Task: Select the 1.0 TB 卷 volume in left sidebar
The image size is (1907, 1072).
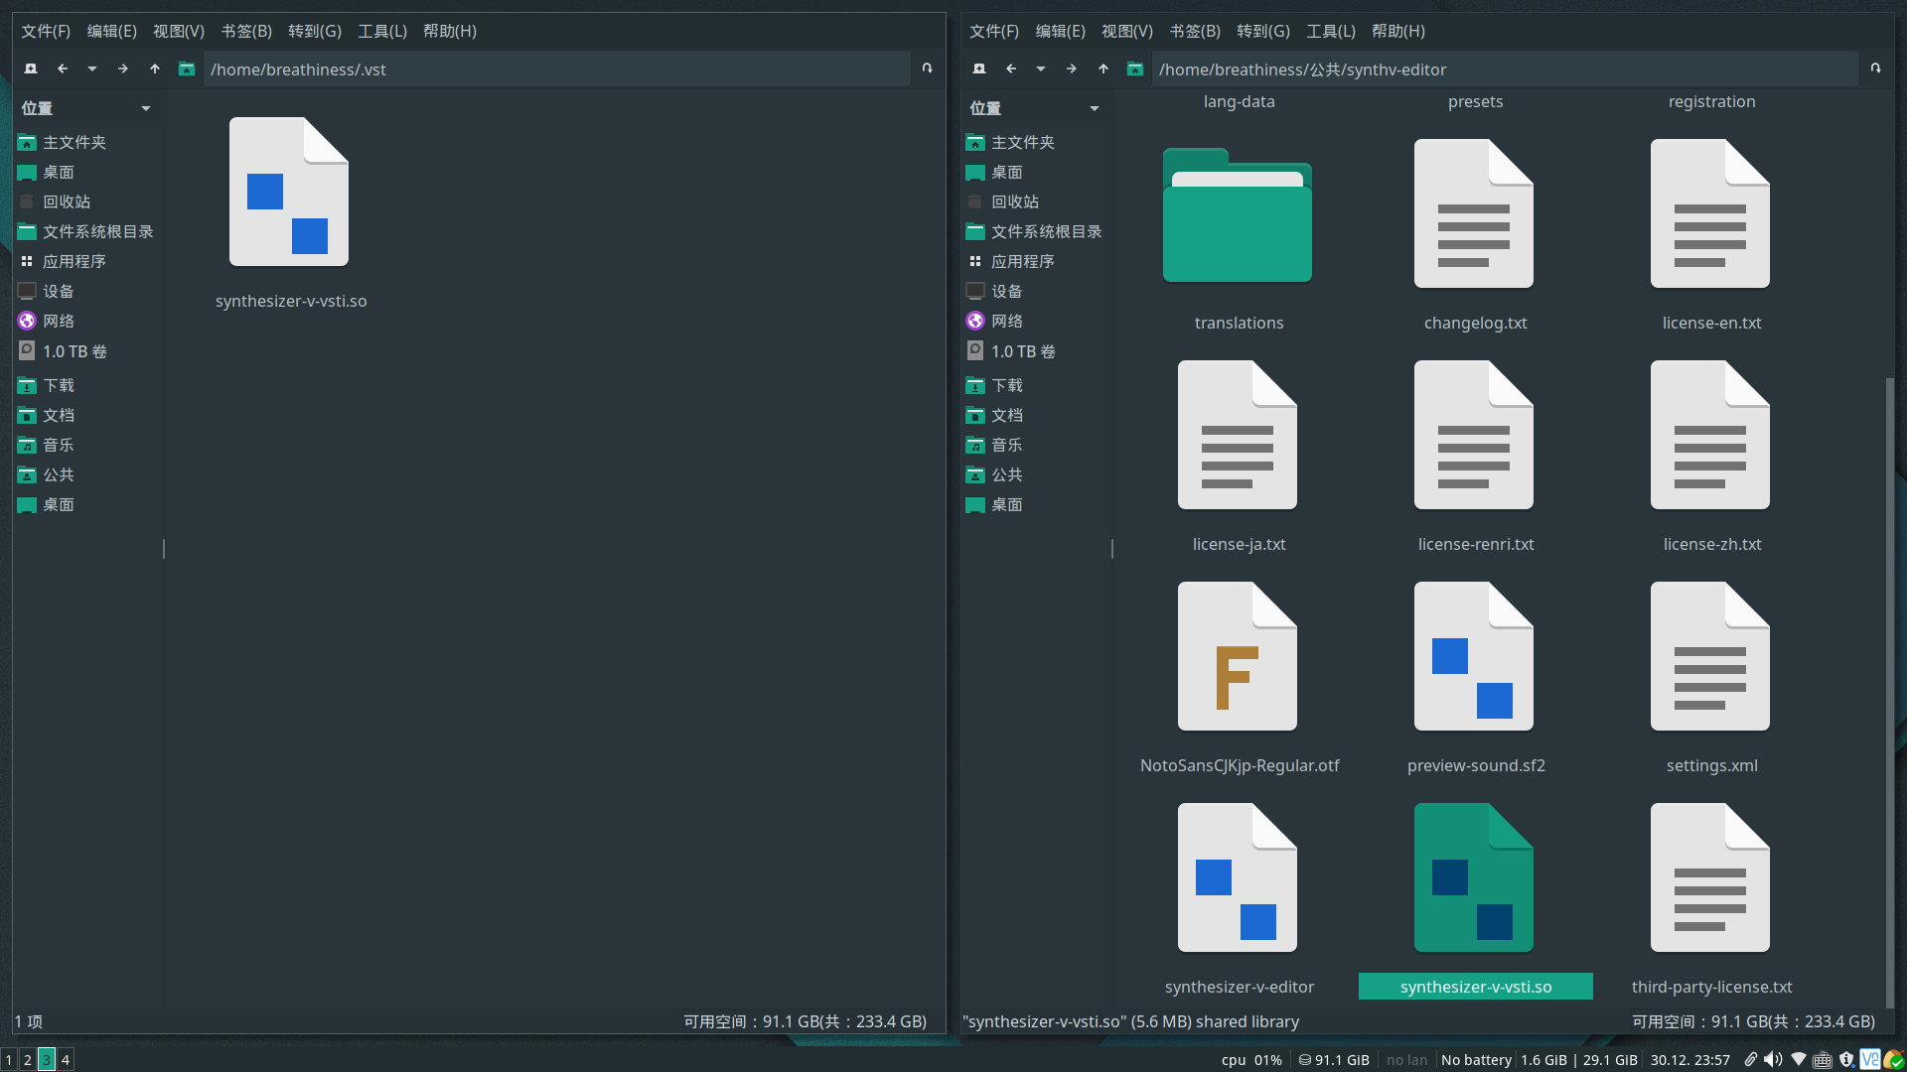Action: (74, 351)
